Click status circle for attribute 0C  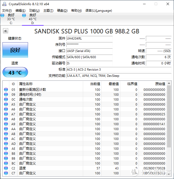[6, 99]
